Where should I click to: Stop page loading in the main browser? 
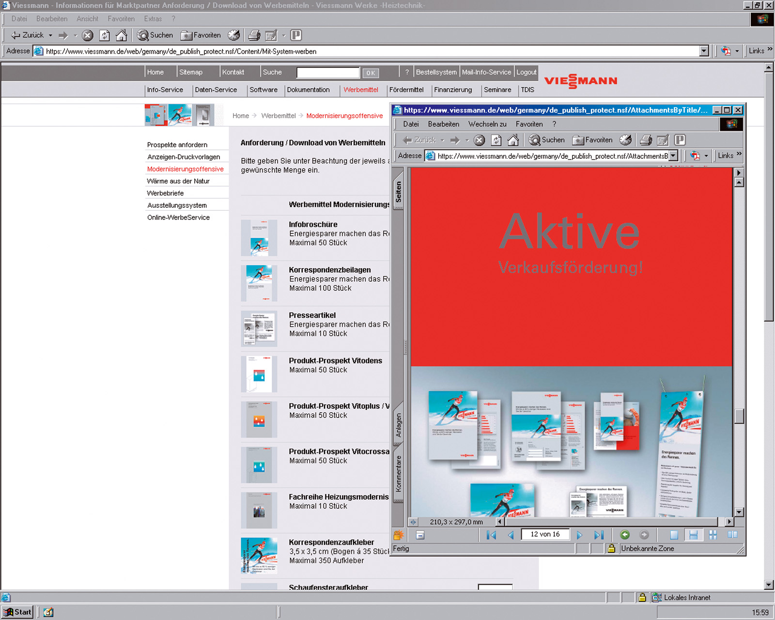(x=88, y=35)
